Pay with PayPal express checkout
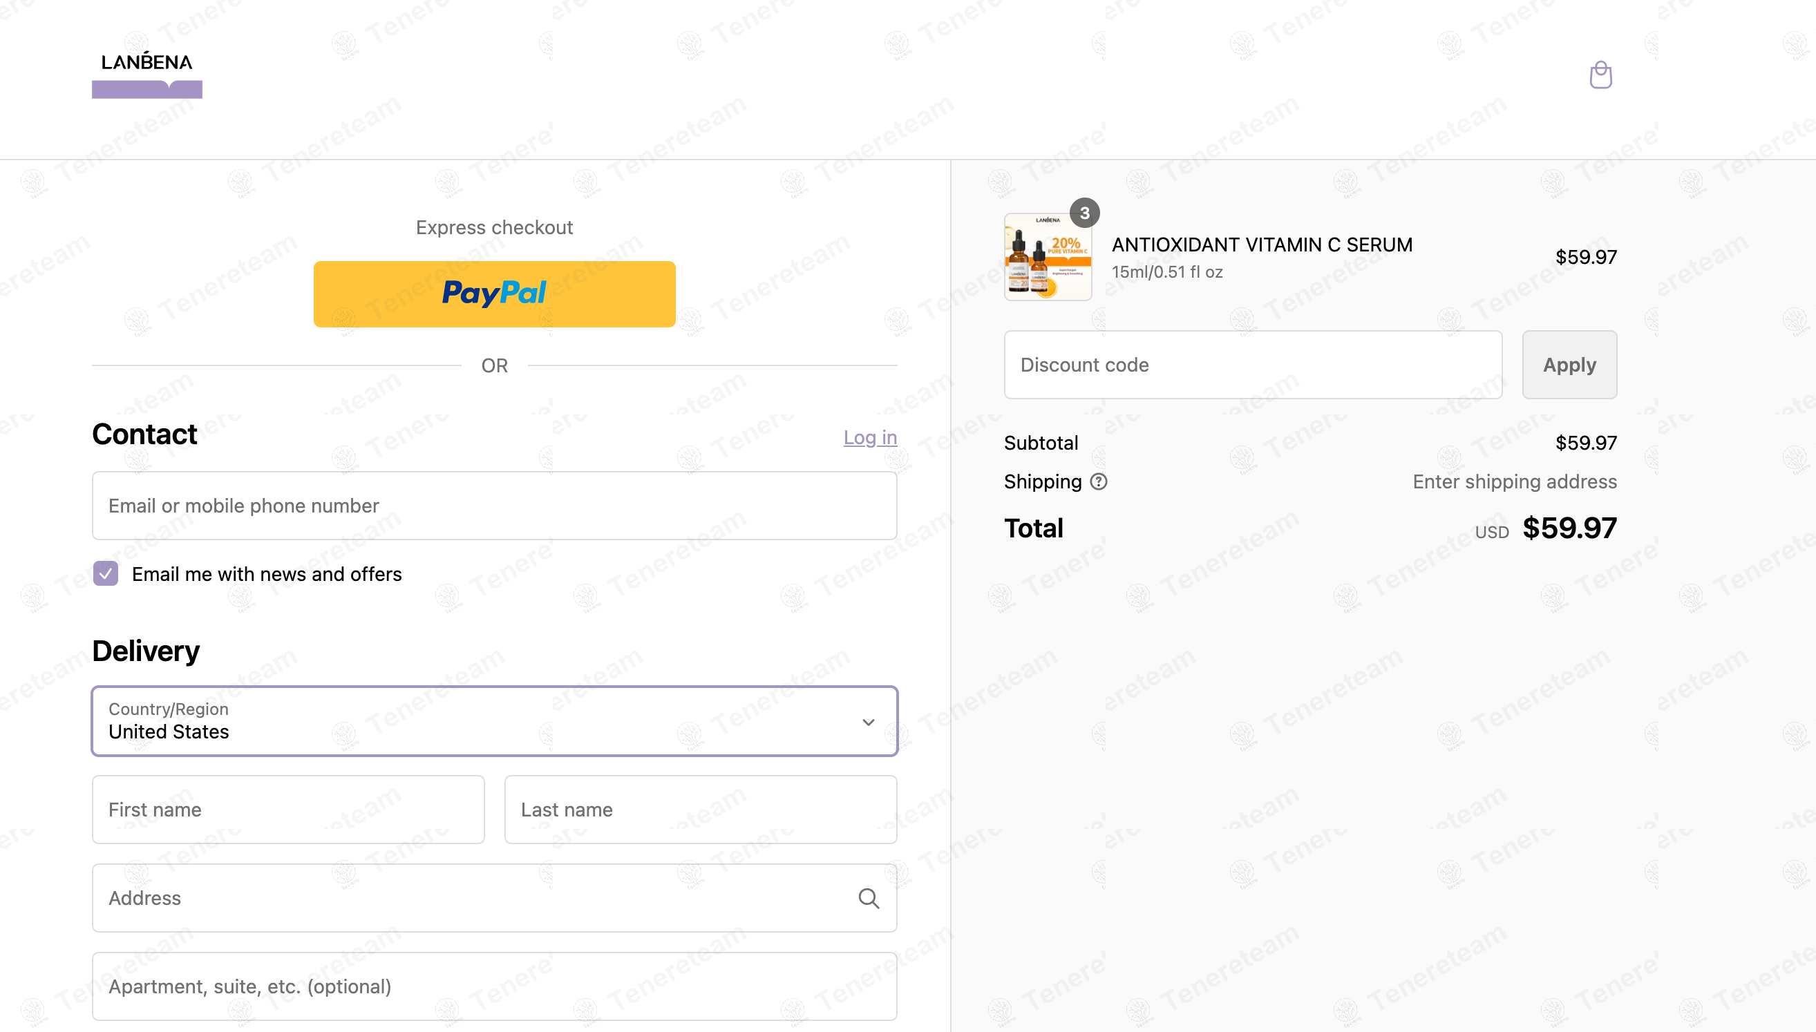1816x1032 pixels. [x=495, y=294]
